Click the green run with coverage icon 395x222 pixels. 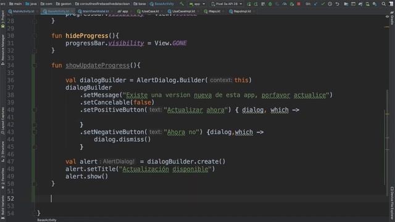292,4
